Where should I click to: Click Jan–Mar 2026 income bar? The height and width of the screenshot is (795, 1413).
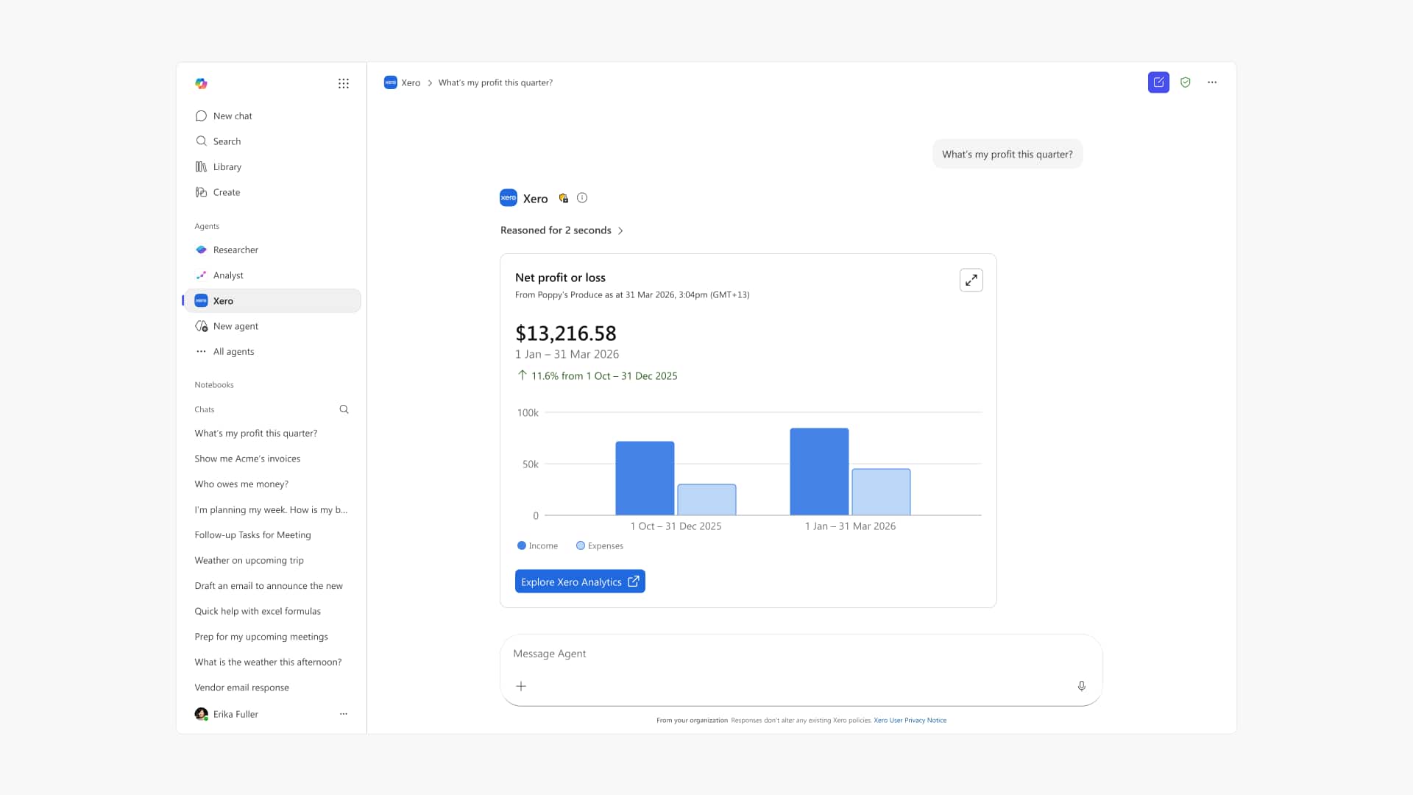819,472
